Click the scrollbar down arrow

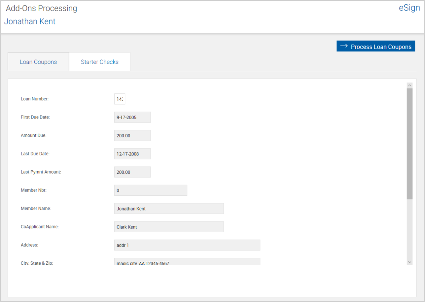pos(410,262)
